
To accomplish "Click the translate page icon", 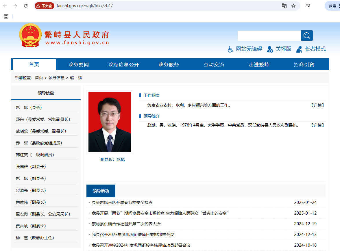I will pos(284,6).
